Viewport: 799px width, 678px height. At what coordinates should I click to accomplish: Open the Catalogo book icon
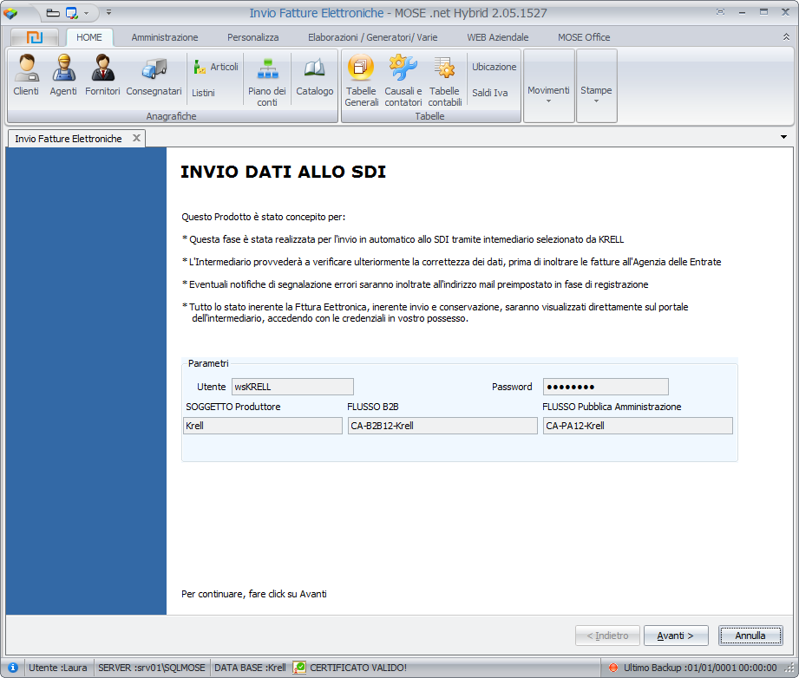pyautogui.click(x=314, y=76)
